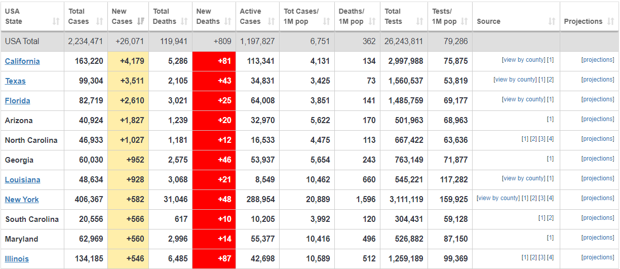Select USA Total row label
The height and width of the screenshot is (269, 620).
click(x=22, y=42)
